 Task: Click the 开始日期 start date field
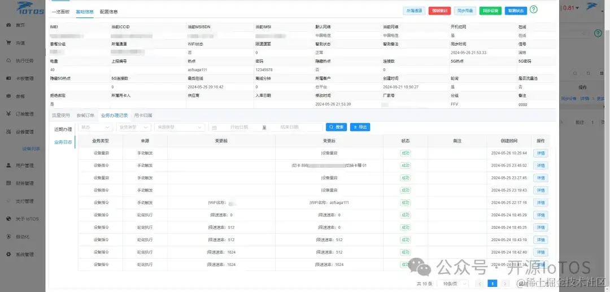(239, 127)
